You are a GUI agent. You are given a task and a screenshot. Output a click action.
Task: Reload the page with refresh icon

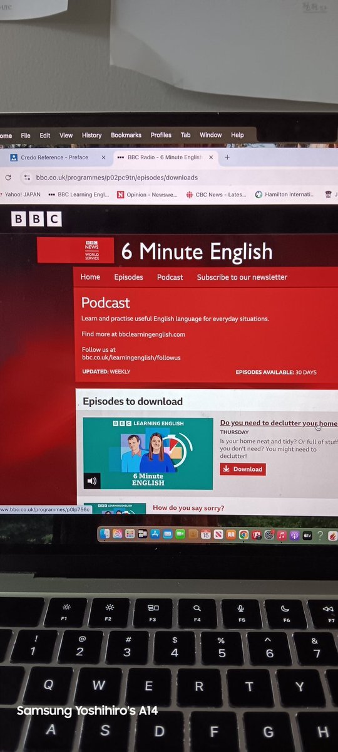(x=8, y=177)
